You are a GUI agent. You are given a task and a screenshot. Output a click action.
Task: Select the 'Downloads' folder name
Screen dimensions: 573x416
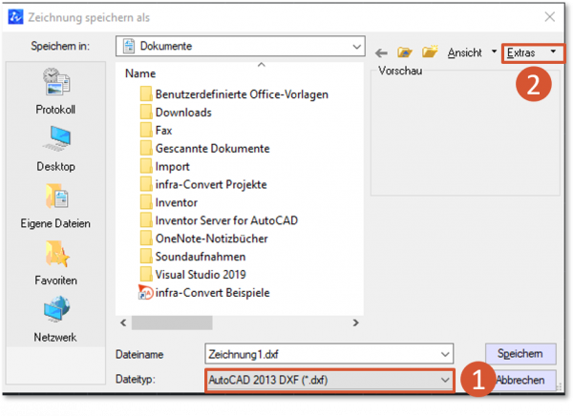(183, 113)
